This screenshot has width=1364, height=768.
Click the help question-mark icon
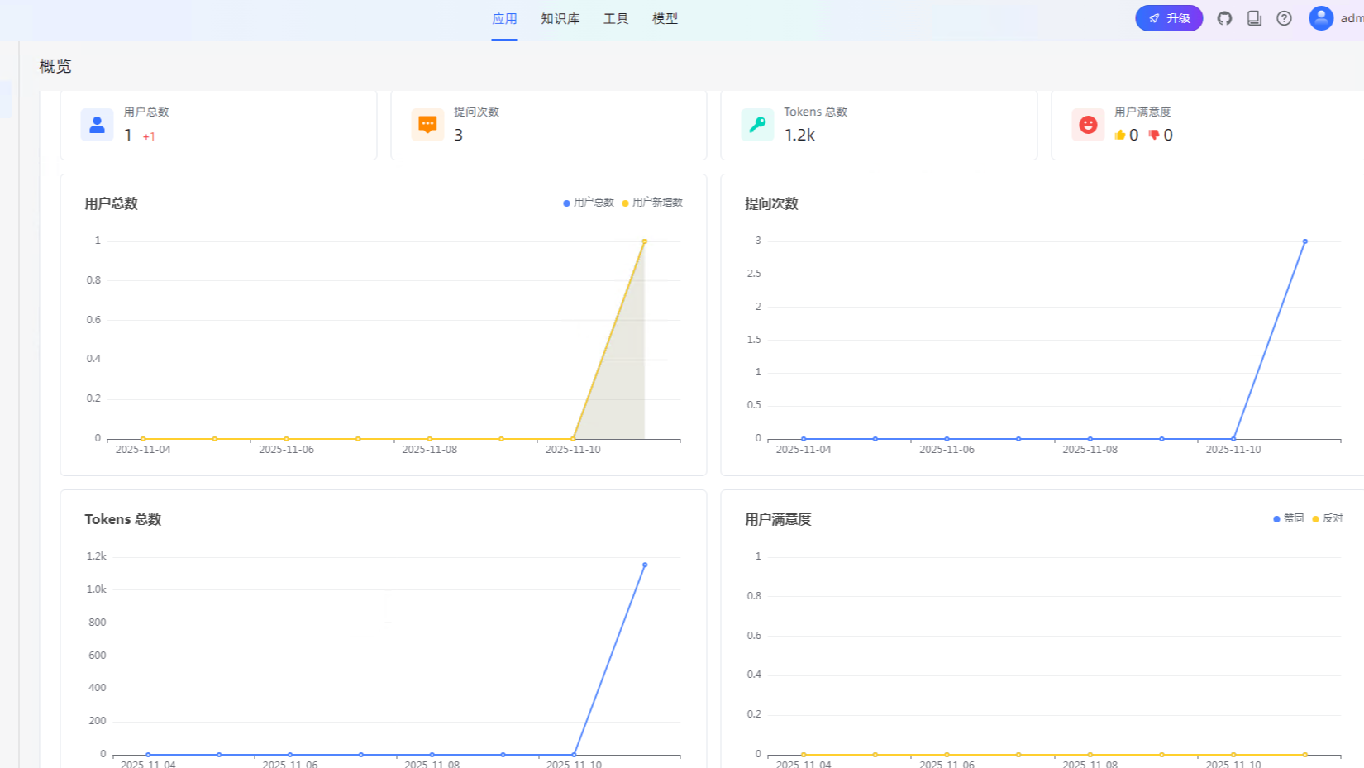click(1284, 17)
